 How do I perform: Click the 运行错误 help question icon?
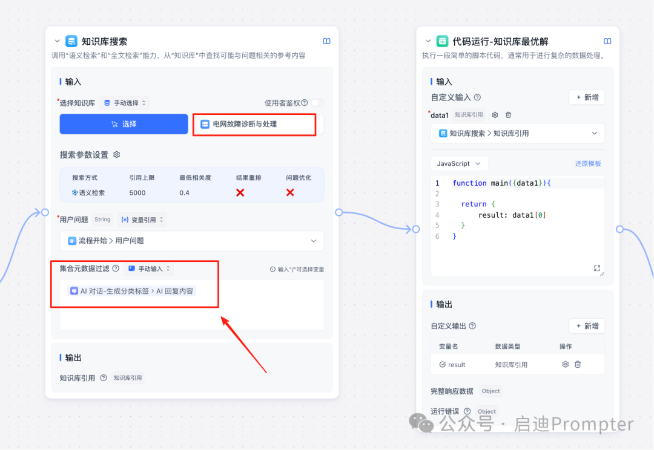pos(467,412)
